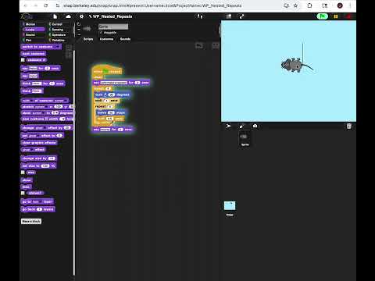This screenshot has height=281, width=375.
Task: Open the settings gear menu
Action: [x=81, y=16]
